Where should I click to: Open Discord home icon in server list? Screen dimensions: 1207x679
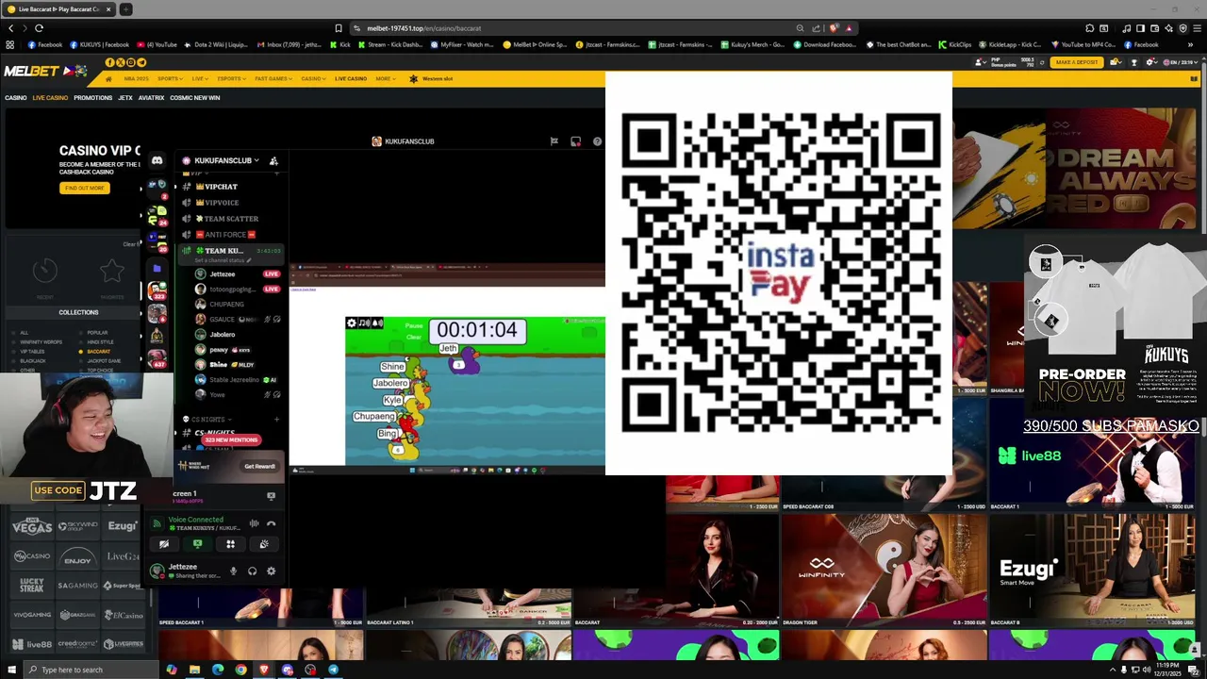pos(157,160)
